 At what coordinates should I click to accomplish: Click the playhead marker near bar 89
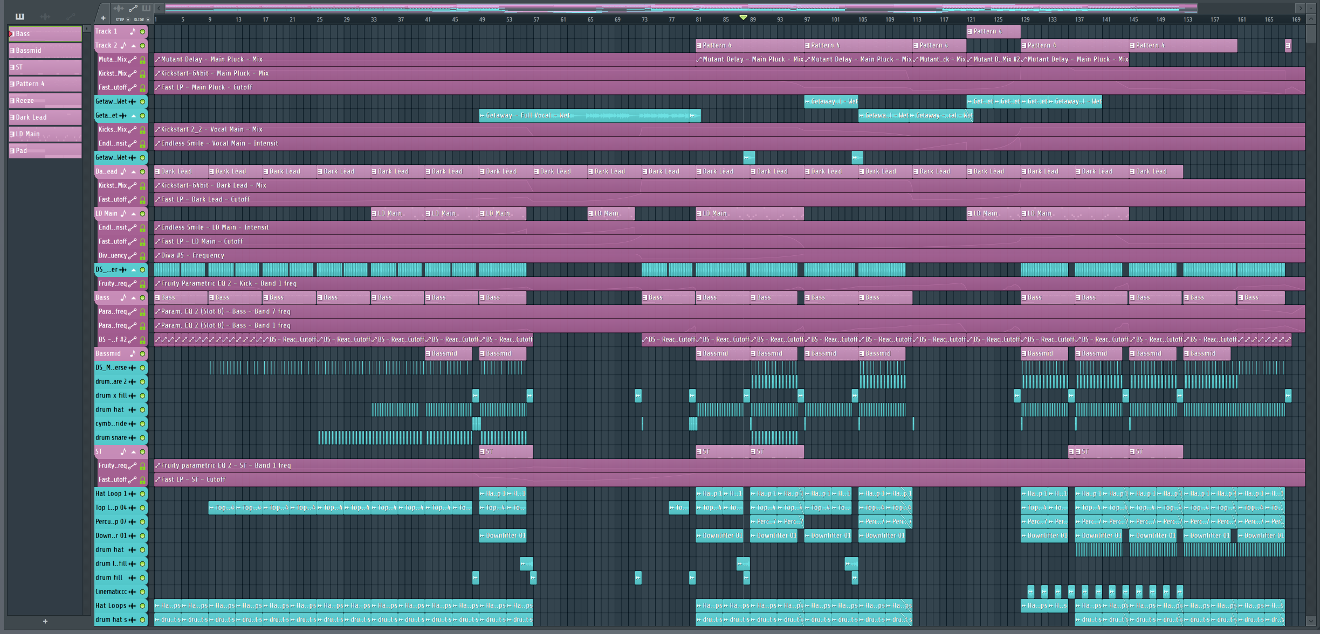pos(744,18)
